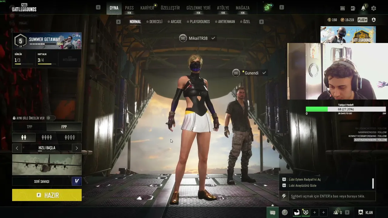Image resolution: width=388 pixels, height=218 pixels.
Task: Open the MAĞAZA tab
Action: 242,8
